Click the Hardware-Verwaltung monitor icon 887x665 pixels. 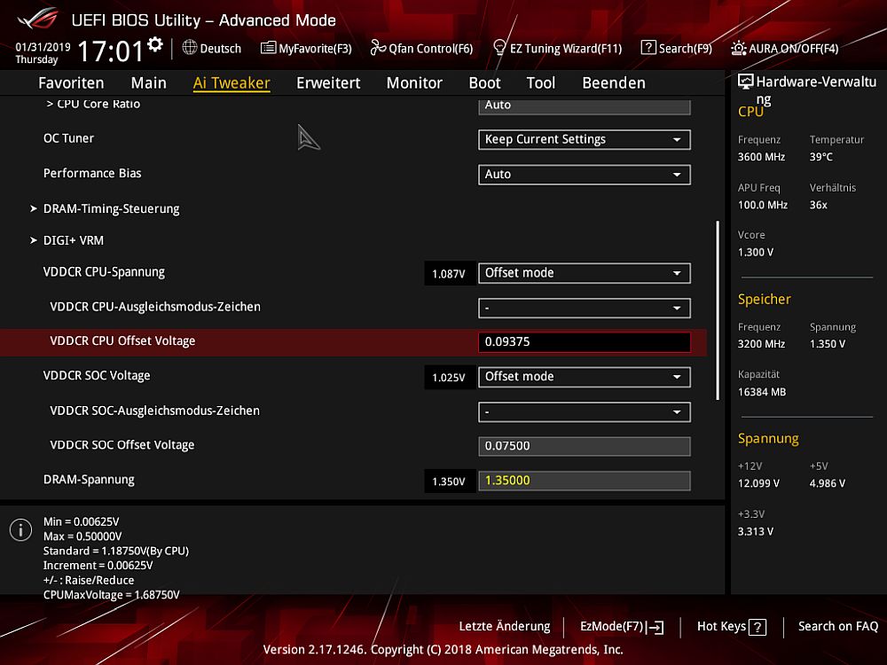pyautogui.click(x=745, y=82)
